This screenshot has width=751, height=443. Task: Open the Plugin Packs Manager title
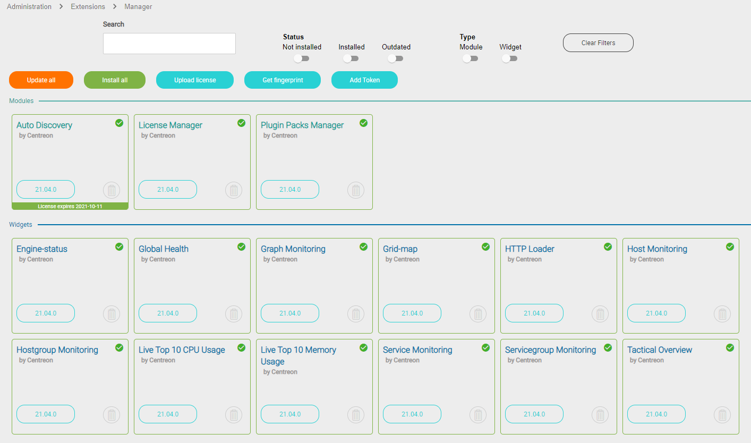pyautogui.click(x=302, y=125)
